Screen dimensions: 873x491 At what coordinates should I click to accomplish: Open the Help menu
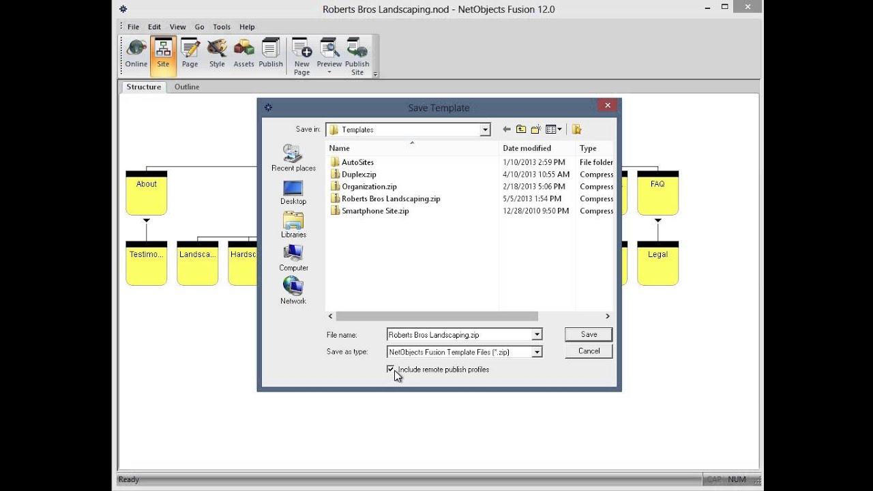247,27
